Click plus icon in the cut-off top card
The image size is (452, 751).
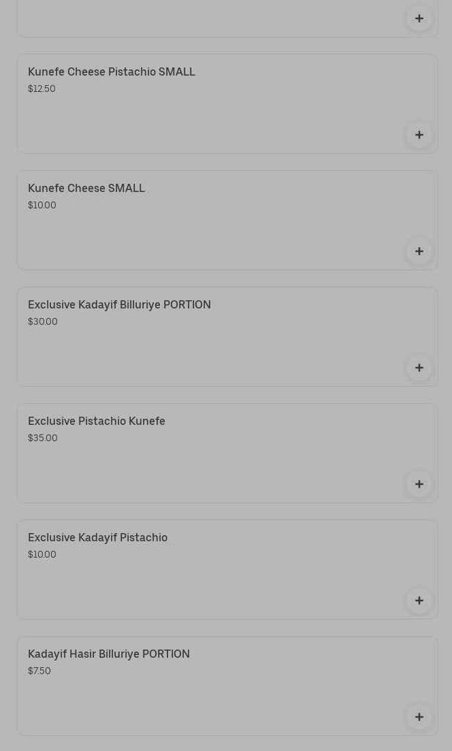(x=419, y=18)
